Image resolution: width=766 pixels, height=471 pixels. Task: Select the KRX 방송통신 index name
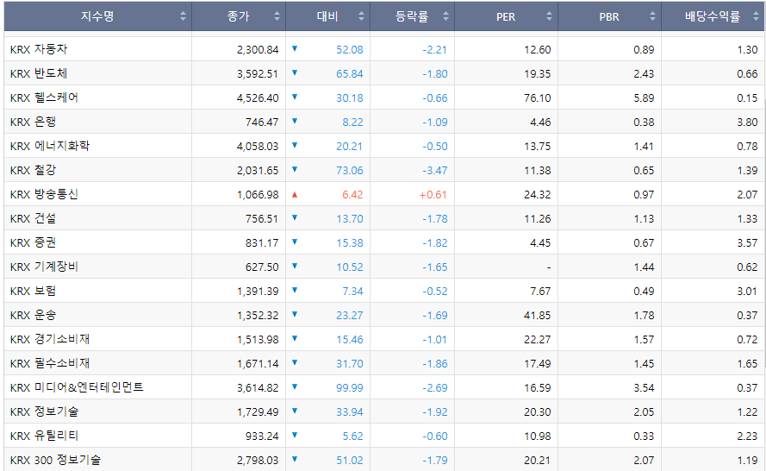[x=44, y=194]
